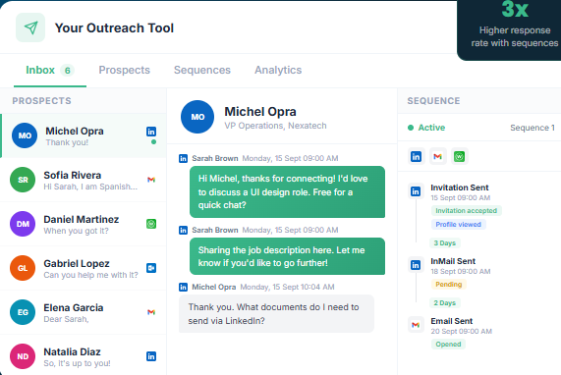Select Elena Garcia conversation
The image size is (561, 375).
point(84,312)
